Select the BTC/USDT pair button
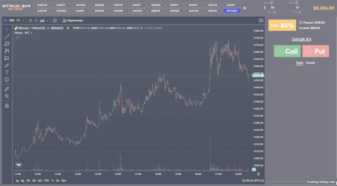Image resolution: width=337 pixels, height=186 pixels. tap(232, 11)
